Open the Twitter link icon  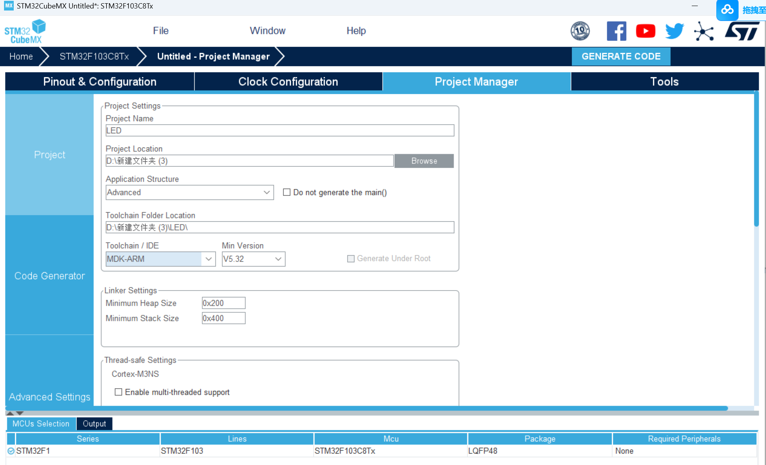click(x=675, y=31)
